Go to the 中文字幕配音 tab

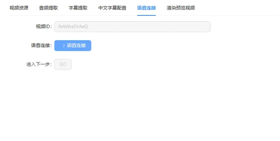(112, 8)
